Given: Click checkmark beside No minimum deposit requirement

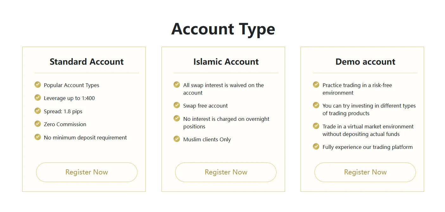Looking at the screenshot, I should click(x=38, y=137).
